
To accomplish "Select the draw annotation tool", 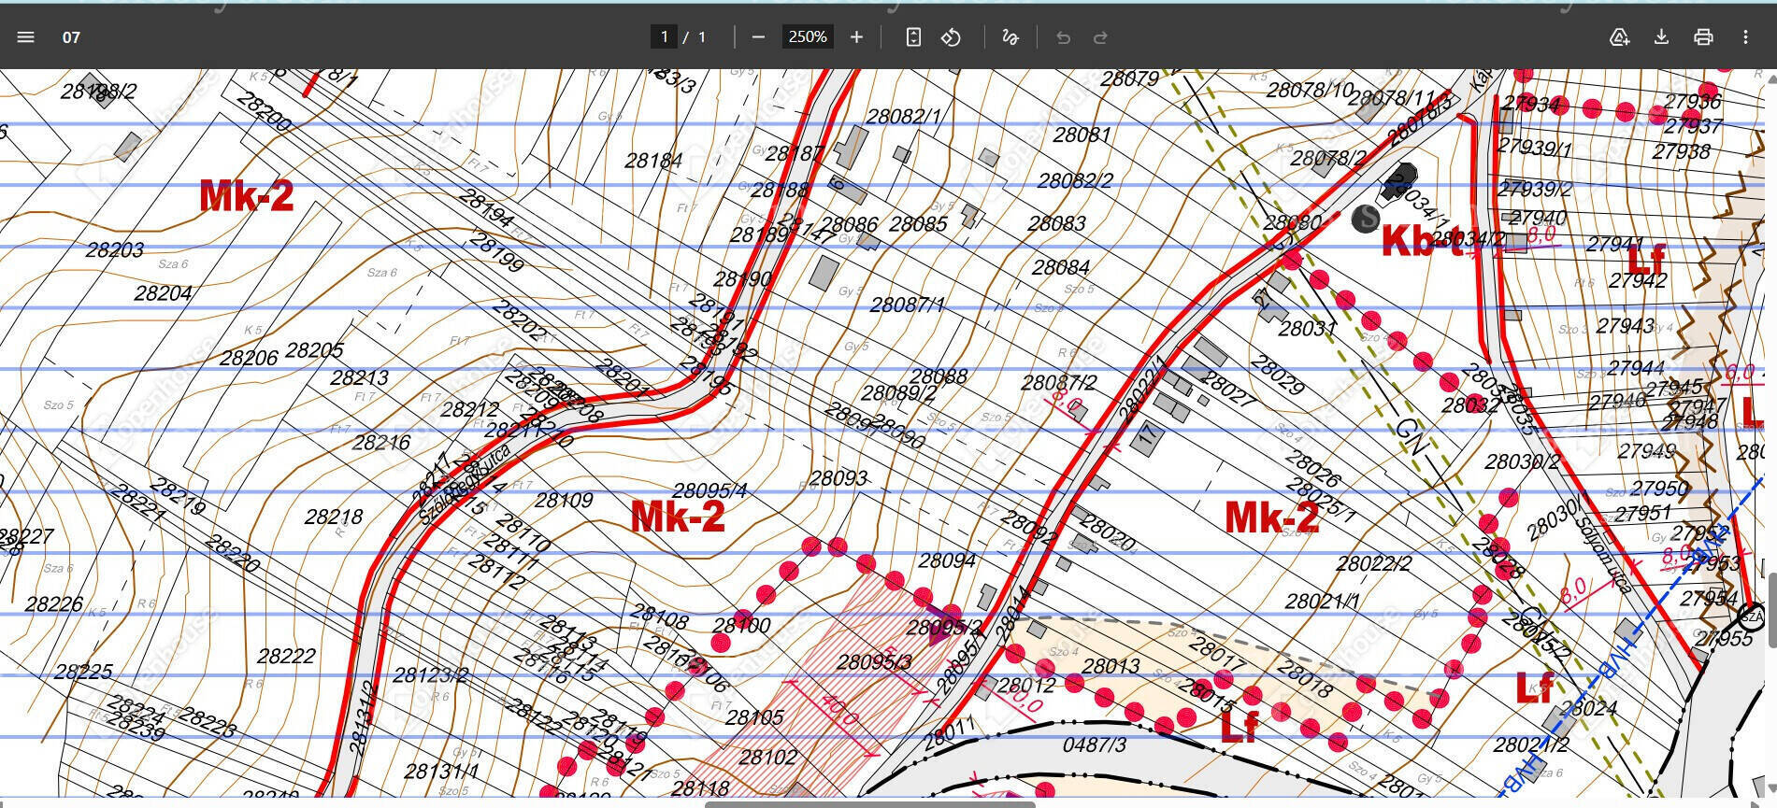I will tap(1010, 37).
